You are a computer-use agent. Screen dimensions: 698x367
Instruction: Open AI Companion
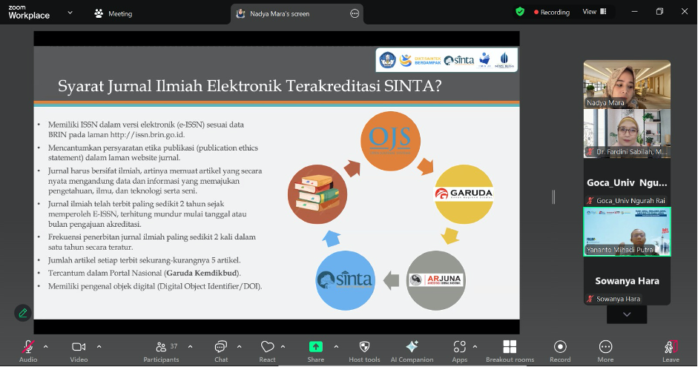point(412,351)
